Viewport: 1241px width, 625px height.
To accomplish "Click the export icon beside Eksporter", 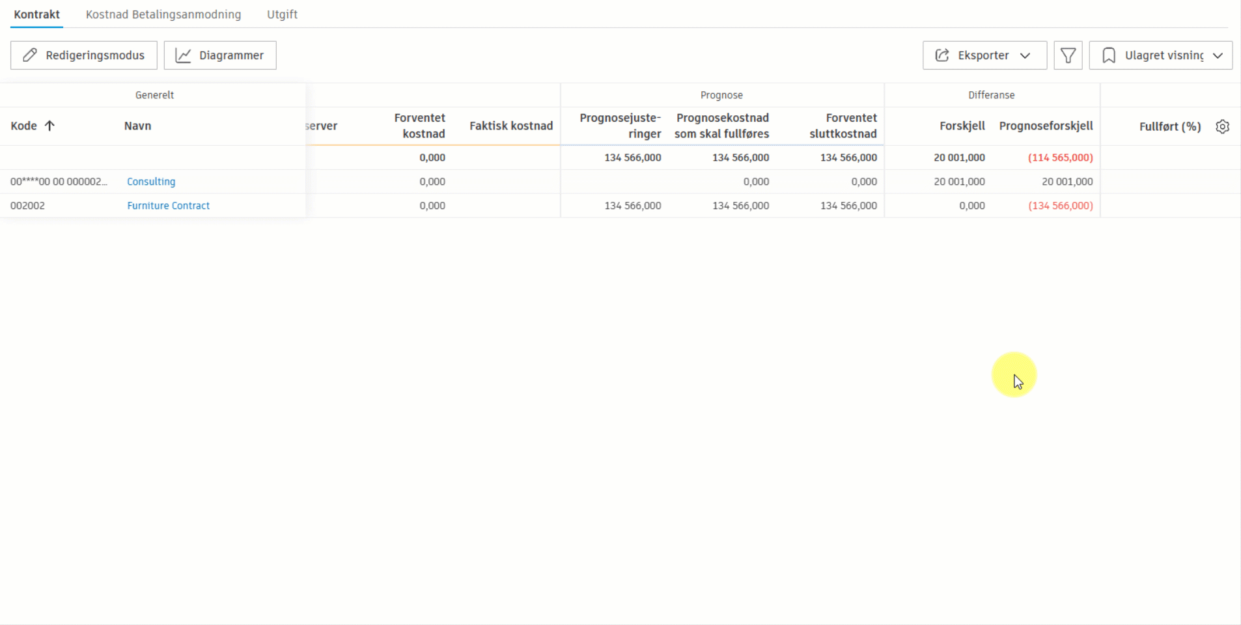I will pyautogui.click(x=942, y=55).
